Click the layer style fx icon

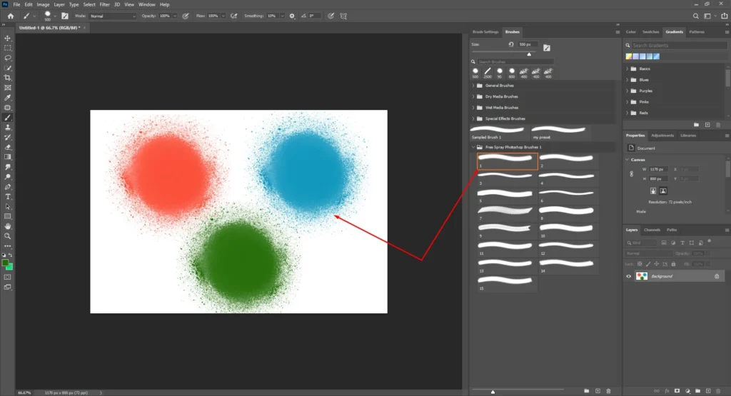(x=667, y=391)
